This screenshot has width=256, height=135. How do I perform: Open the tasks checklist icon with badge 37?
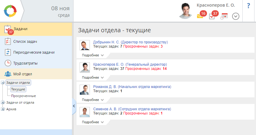[212, 16]
